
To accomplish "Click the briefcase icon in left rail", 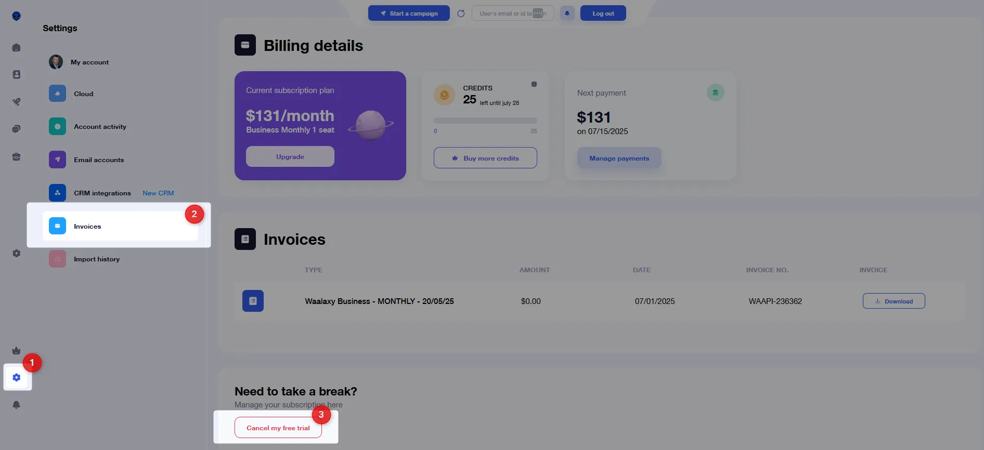I will (x=17, y=156).
